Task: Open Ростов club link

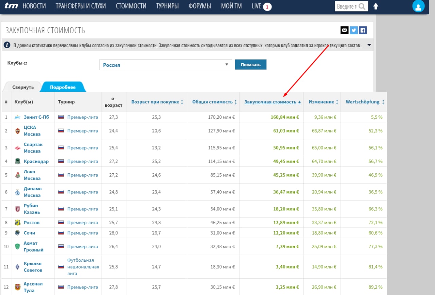Action: (x=32, y=223)
